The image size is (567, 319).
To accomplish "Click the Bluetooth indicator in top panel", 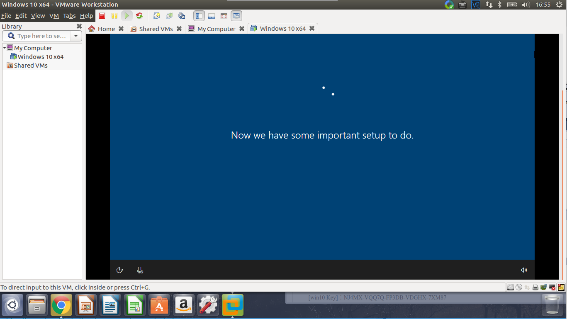I will click(500, 5).
